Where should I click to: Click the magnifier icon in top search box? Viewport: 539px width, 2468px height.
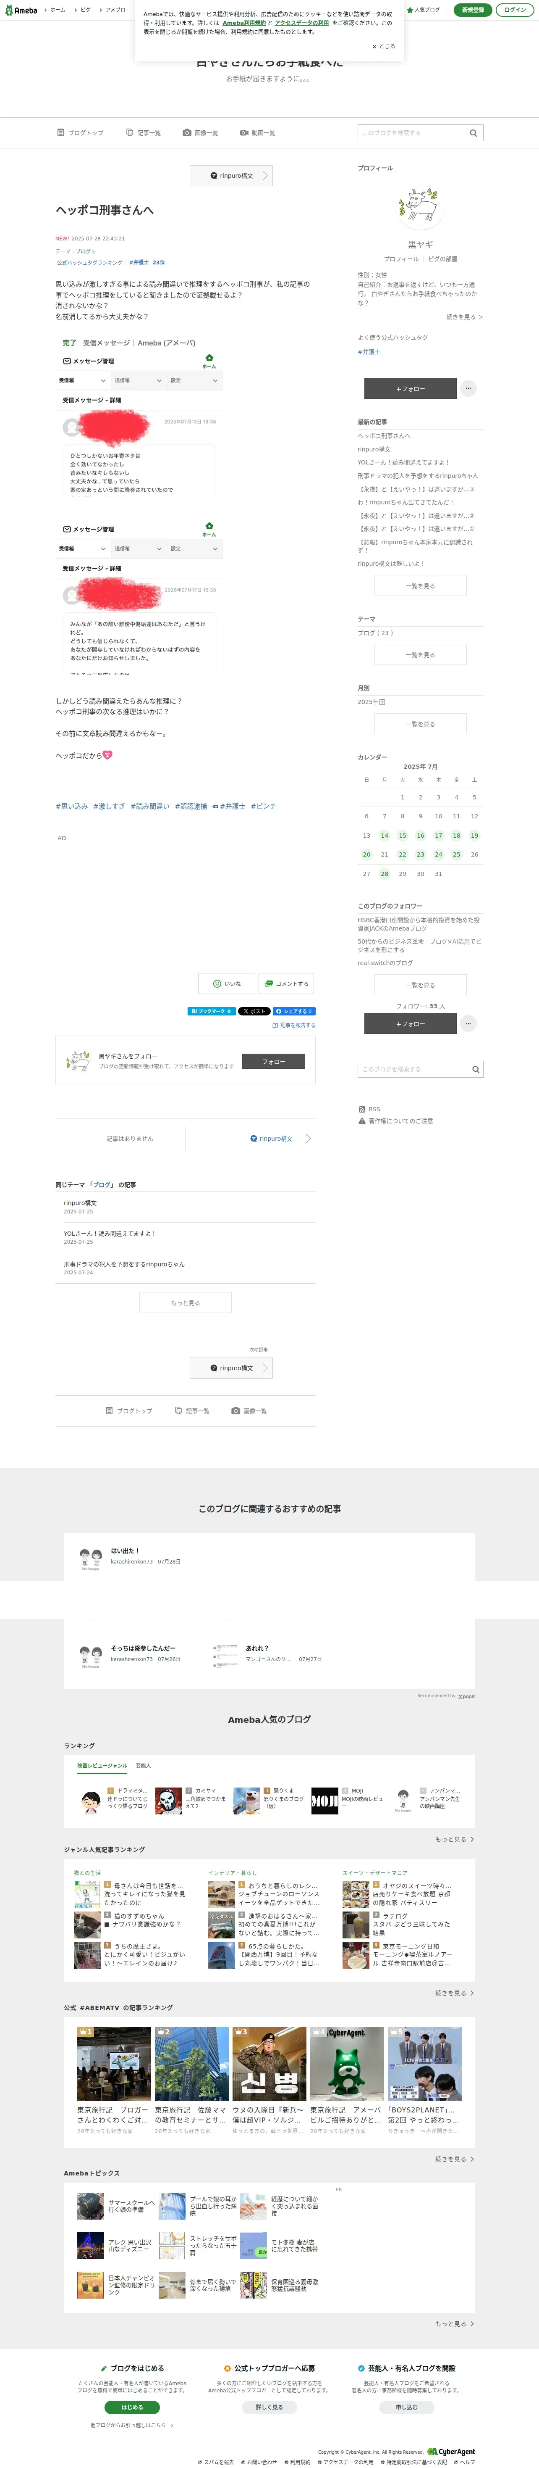point(473,133)
